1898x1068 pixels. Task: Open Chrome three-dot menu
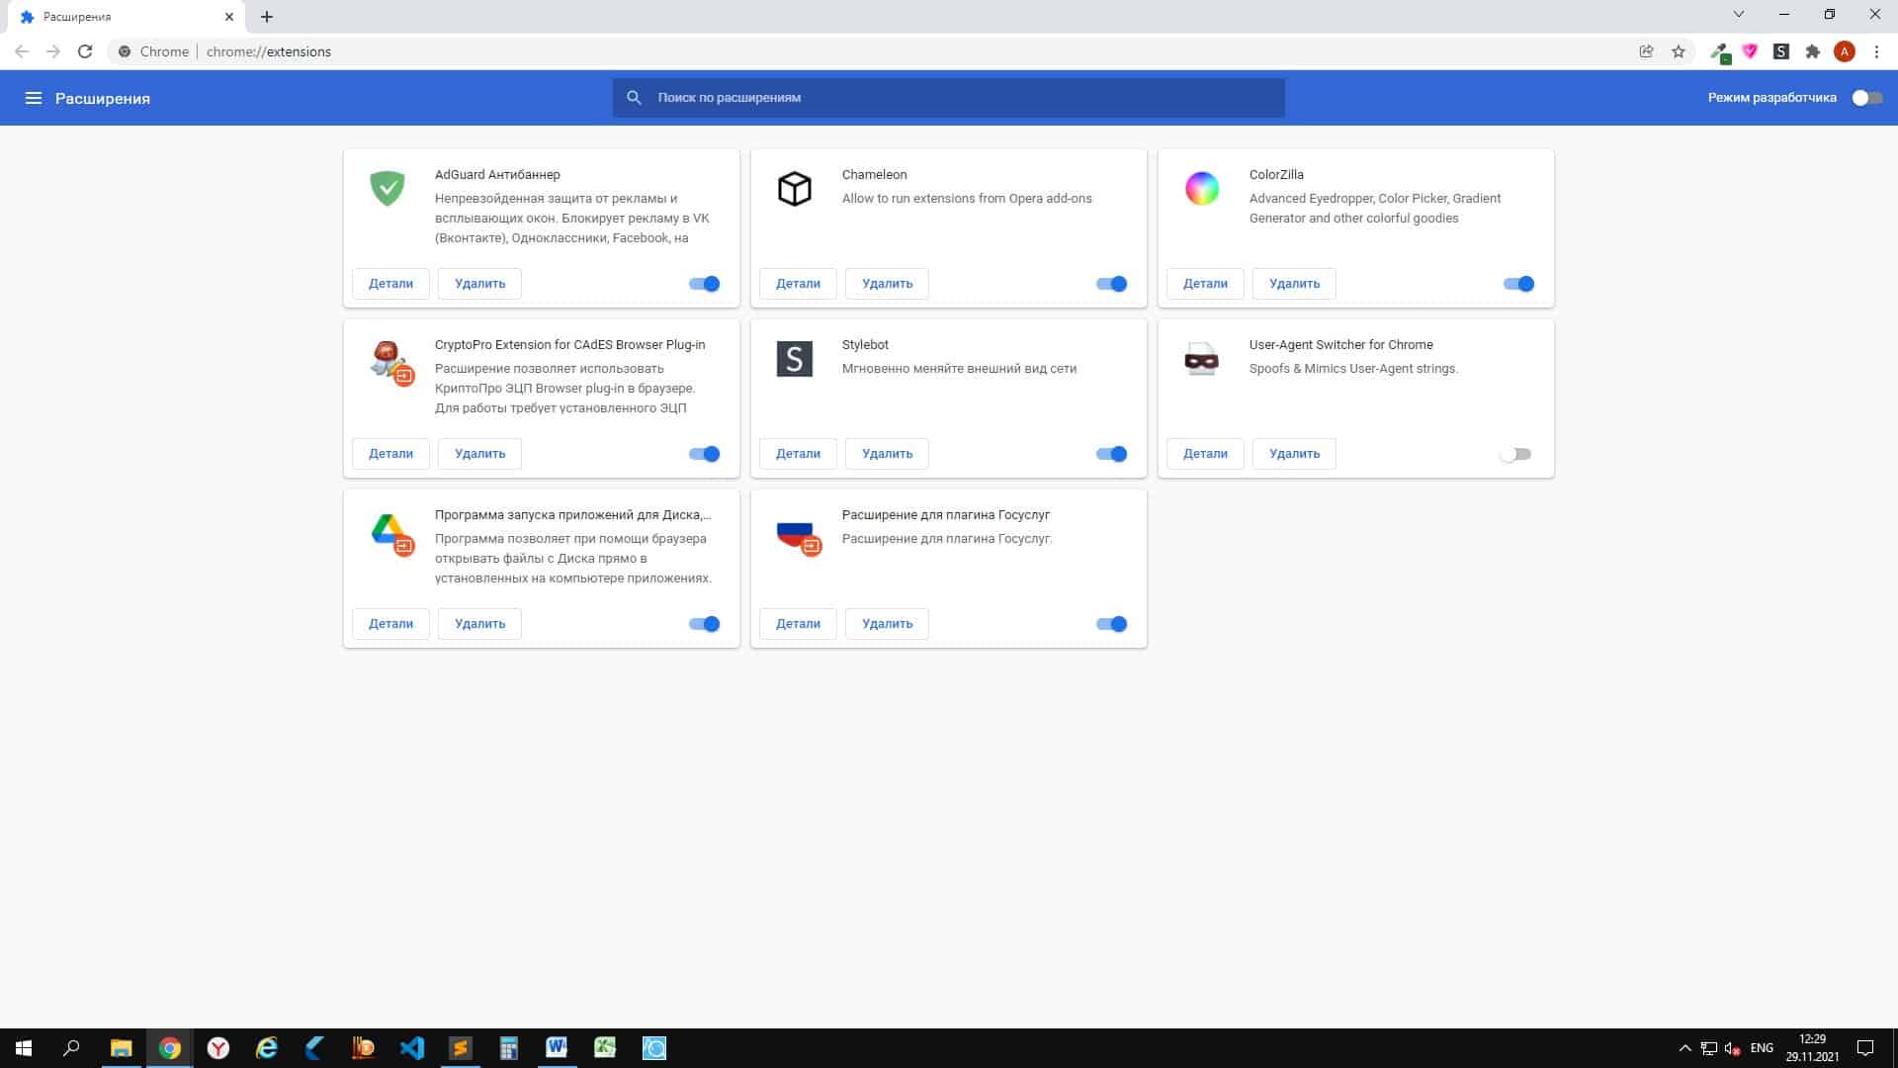pyautogui.click(x=1876, y=51)
